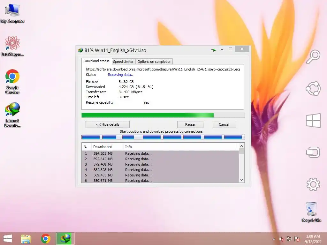The width and height of the screenshot is (327, 245).
Task: Switch to Speed Limiter tab
Action: coord(123,62)
